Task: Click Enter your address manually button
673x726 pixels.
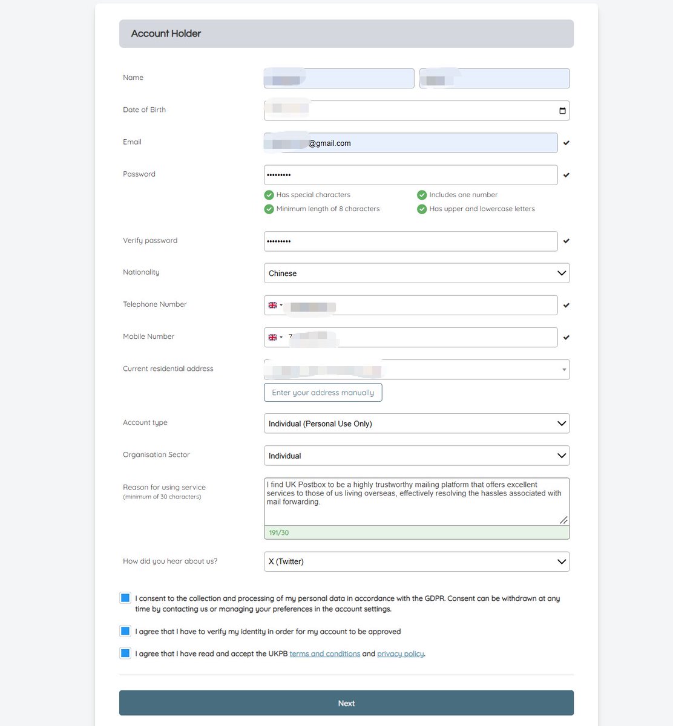Action: click(323, 393)
